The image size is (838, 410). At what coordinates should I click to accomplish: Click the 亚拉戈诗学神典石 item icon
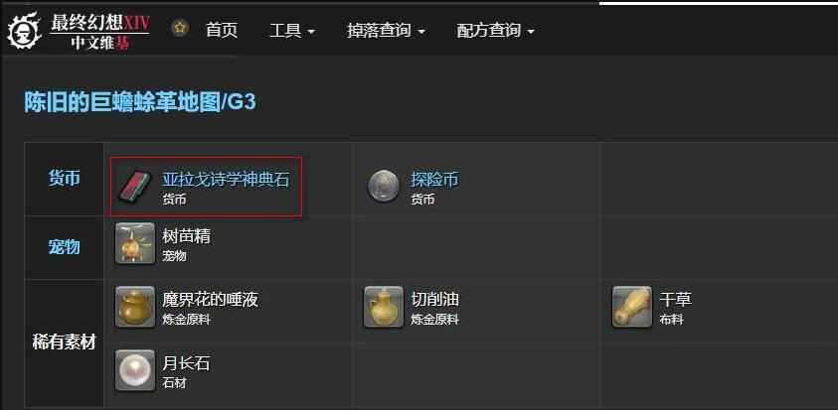coord(135,187)
